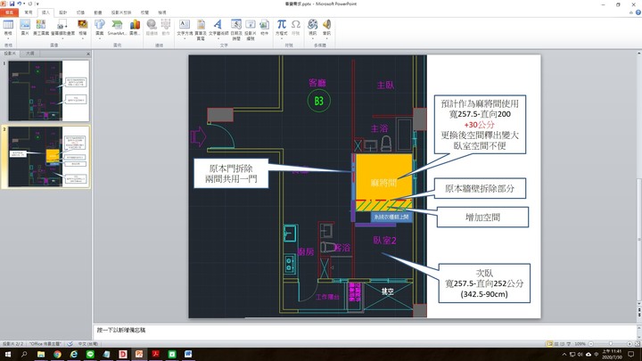Open the undo history dropdown arrow
The height and width of the screenshot is (361, 642).
click(x=24, y=4)
